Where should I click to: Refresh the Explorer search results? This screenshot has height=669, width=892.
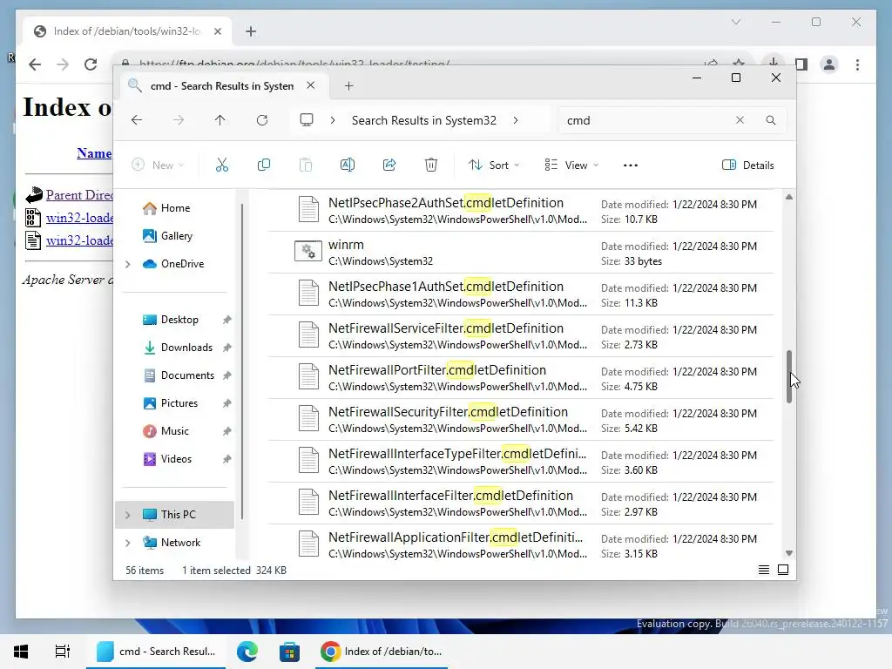(261, 120)
